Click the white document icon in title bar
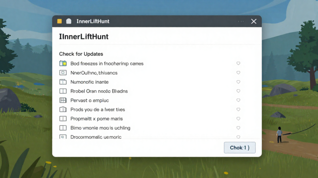 pos(69,21)
